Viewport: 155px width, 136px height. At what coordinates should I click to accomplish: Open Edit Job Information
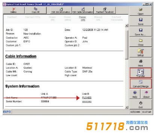click(x=61, y=10)
